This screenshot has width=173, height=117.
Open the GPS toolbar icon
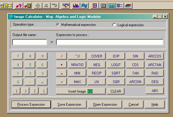pos(66,6)
